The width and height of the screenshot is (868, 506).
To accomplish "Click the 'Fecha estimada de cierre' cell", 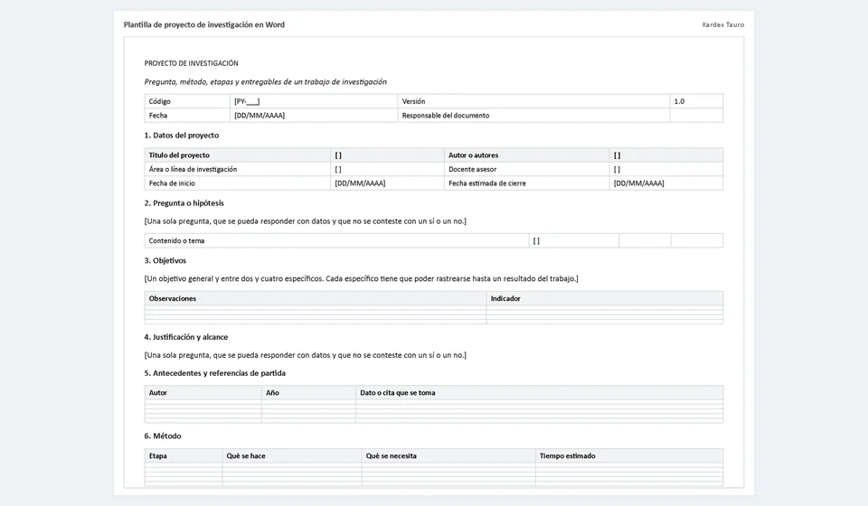I will [526, 183].
